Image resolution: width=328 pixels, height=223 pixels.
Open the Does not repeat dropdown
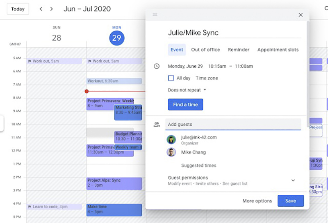[x=187, y=90]
